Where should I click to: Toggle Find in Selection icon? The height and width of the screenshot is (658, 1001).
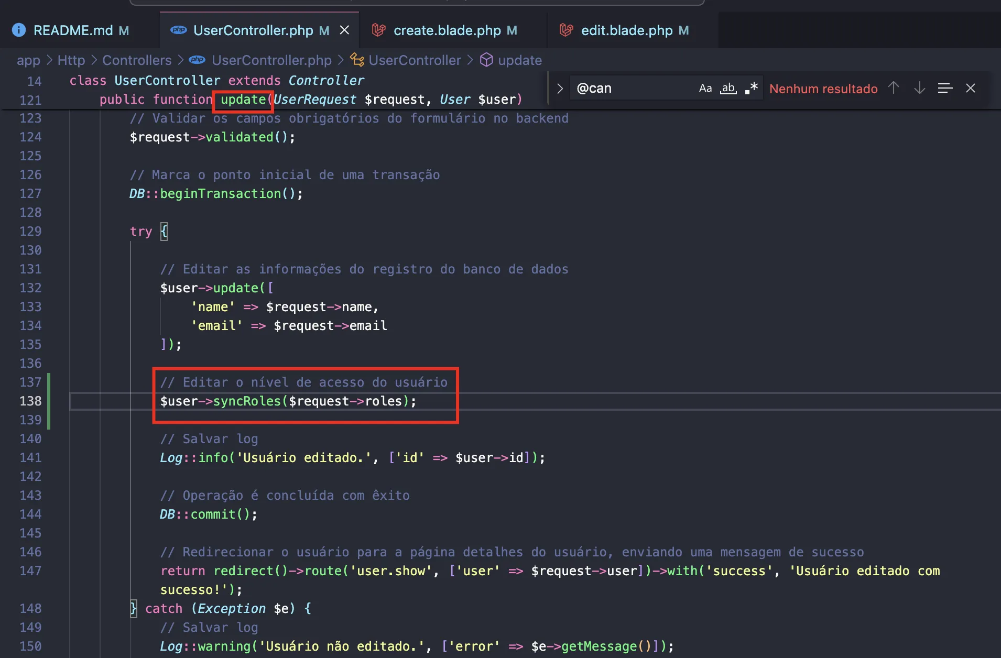coord(945,88)
